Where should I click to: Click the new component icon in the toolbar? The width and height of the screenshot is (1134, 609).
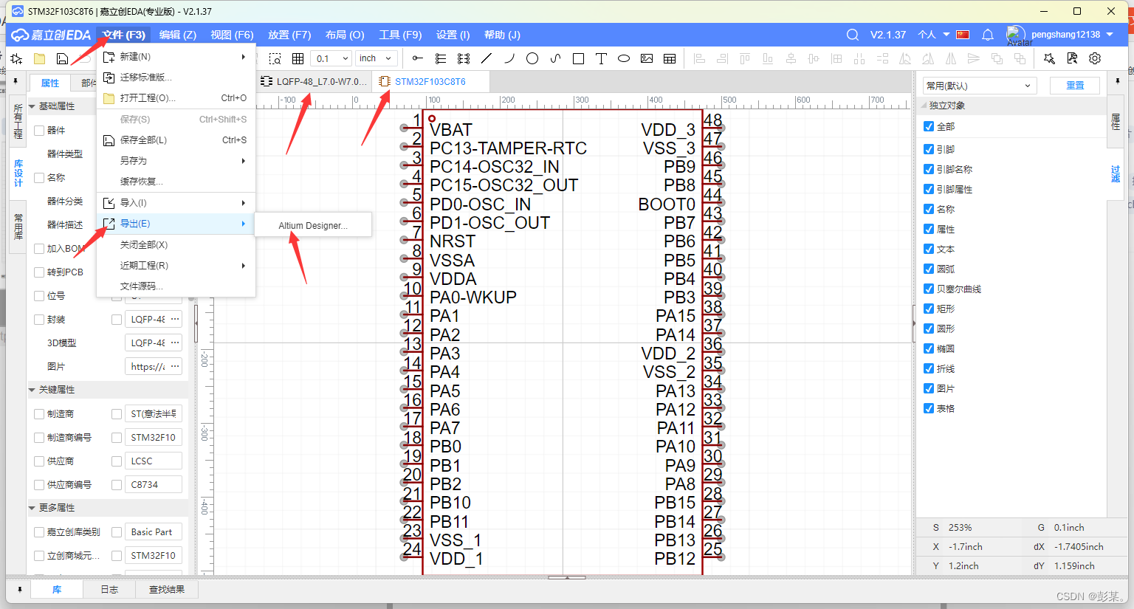click(x=17, y=58)
